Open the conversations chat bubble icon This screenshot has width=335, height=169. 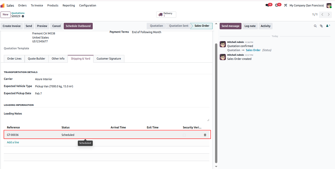(x=267, y=5)
